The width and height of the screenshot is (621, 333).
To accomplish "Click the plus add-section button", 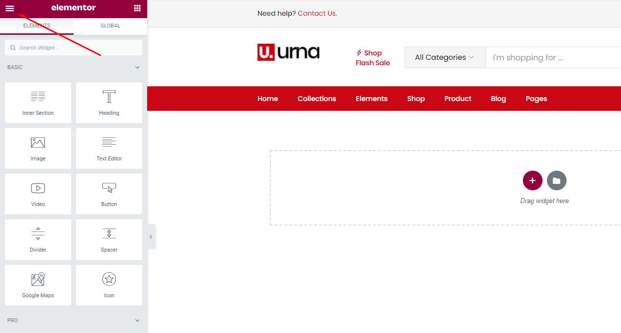I will coord(533,180).
